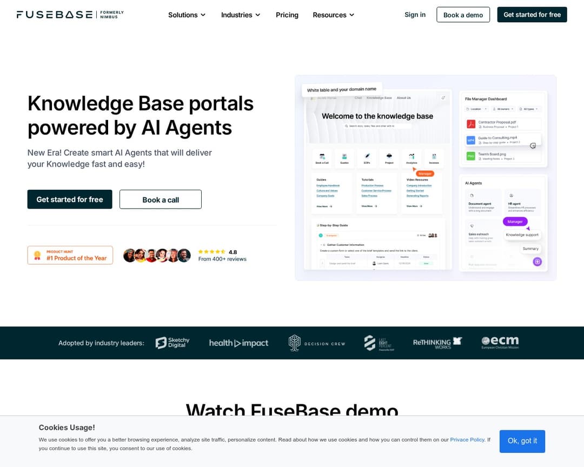Viewport: 584px width, 467px height.
Task: Click the Knowledge Base portals headline
Action: 141,116
